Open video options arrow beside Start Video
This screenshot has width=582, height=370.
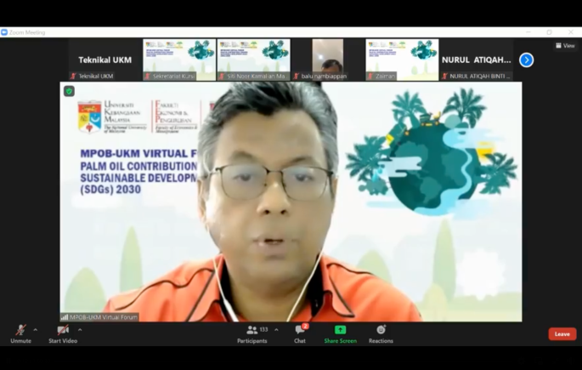tap(80, 330)
